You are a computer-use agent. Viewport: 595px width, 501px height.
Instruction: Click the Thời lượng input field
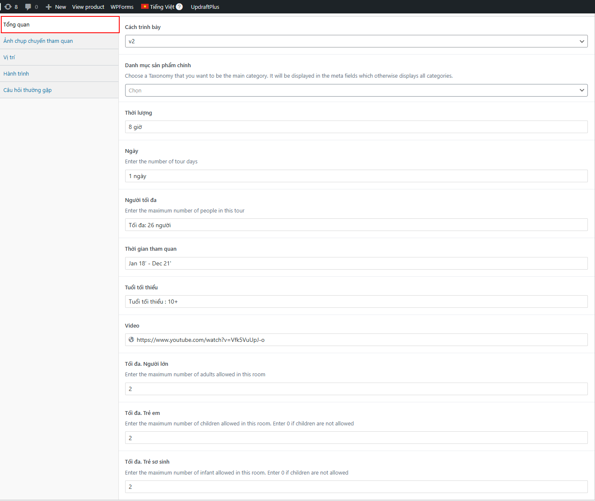(x=356, y=127)
